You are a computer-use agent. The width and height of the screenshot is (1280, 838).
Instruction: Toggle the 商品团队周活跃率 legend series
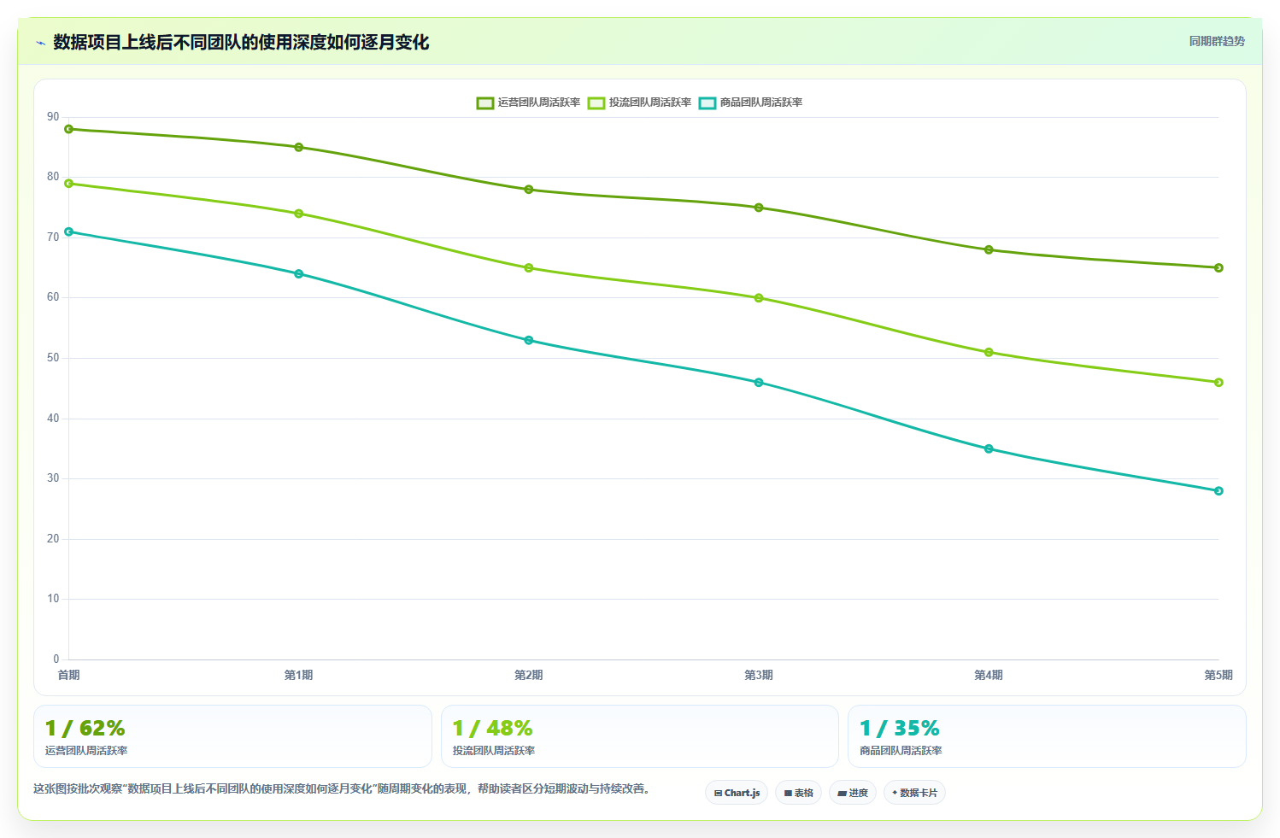coord(750,103)
